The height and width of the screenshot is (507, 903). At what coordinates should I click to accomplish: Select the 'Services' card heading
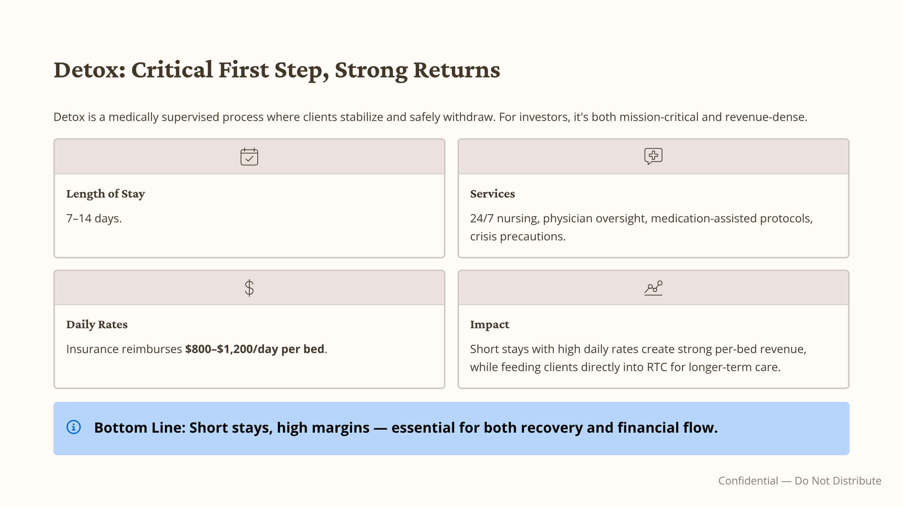[492, 194]
